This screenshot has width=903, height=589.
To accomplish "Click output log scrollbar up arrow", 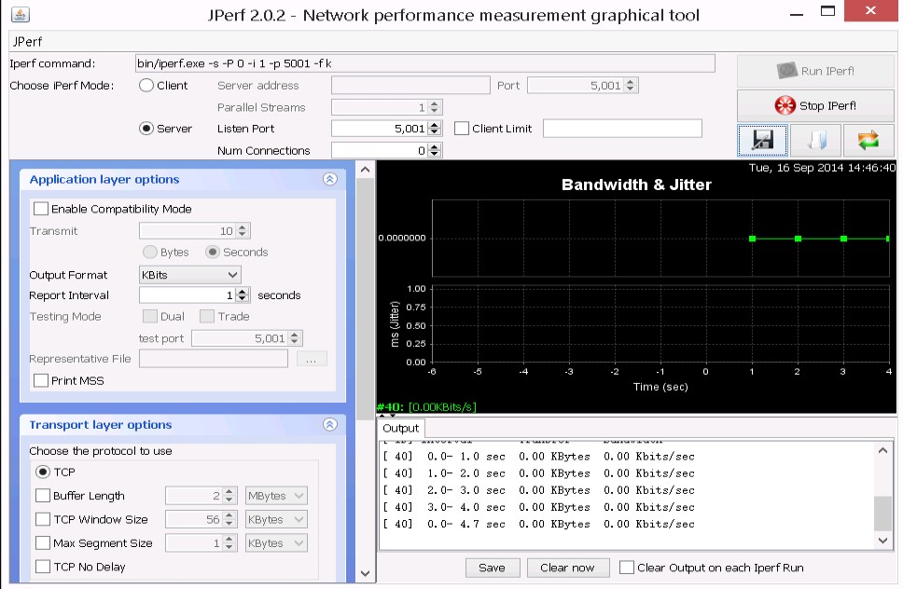I will tap(882, 451).
